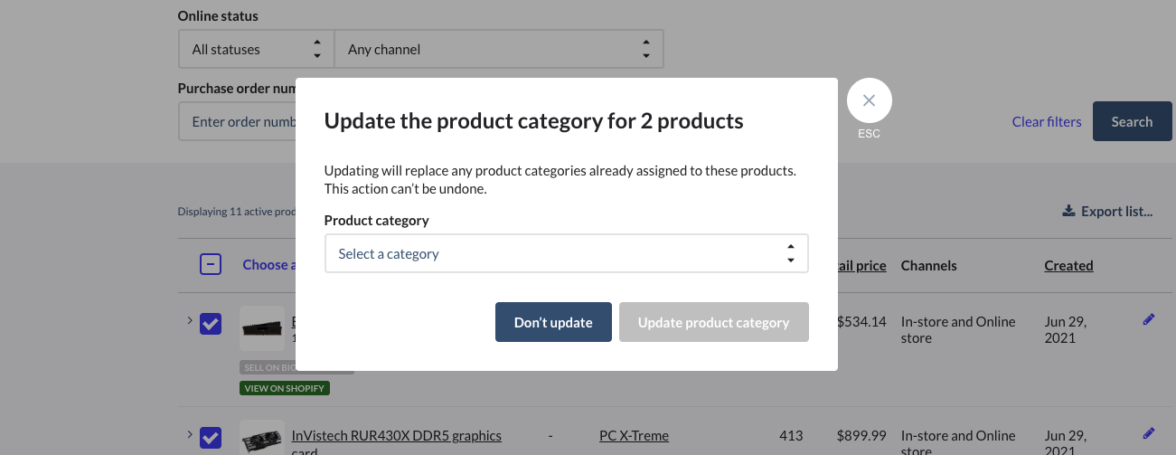Image resolution: width=1176 pixels, height=455 pixels.
Task: Expand the first product row chevron
Action: click(x=189, y=320)
